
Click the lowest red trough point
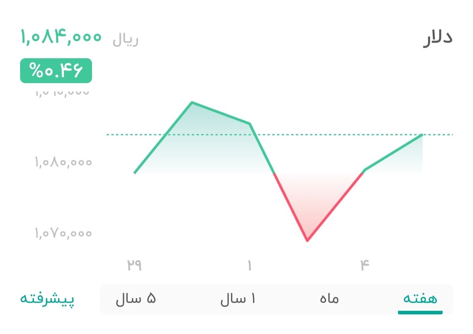click(x=307, y=240)
